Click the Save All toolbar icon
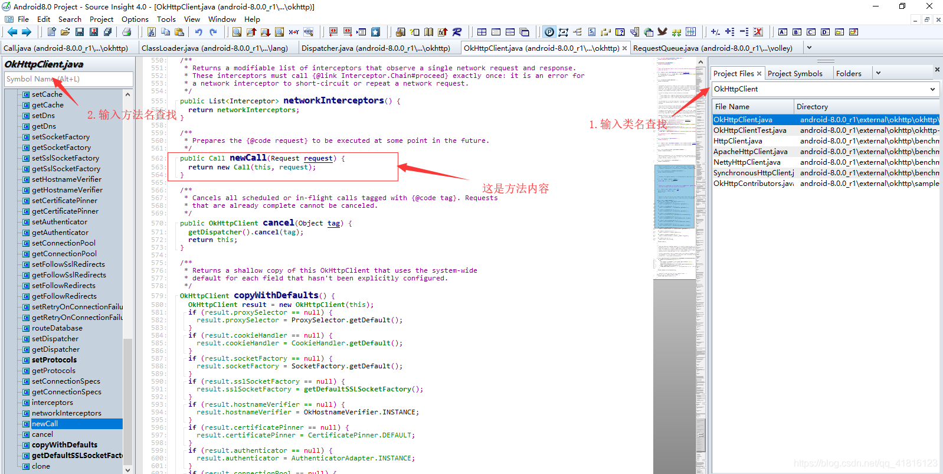Viewport: 943px width, 474px height. [x=108, y=32]
